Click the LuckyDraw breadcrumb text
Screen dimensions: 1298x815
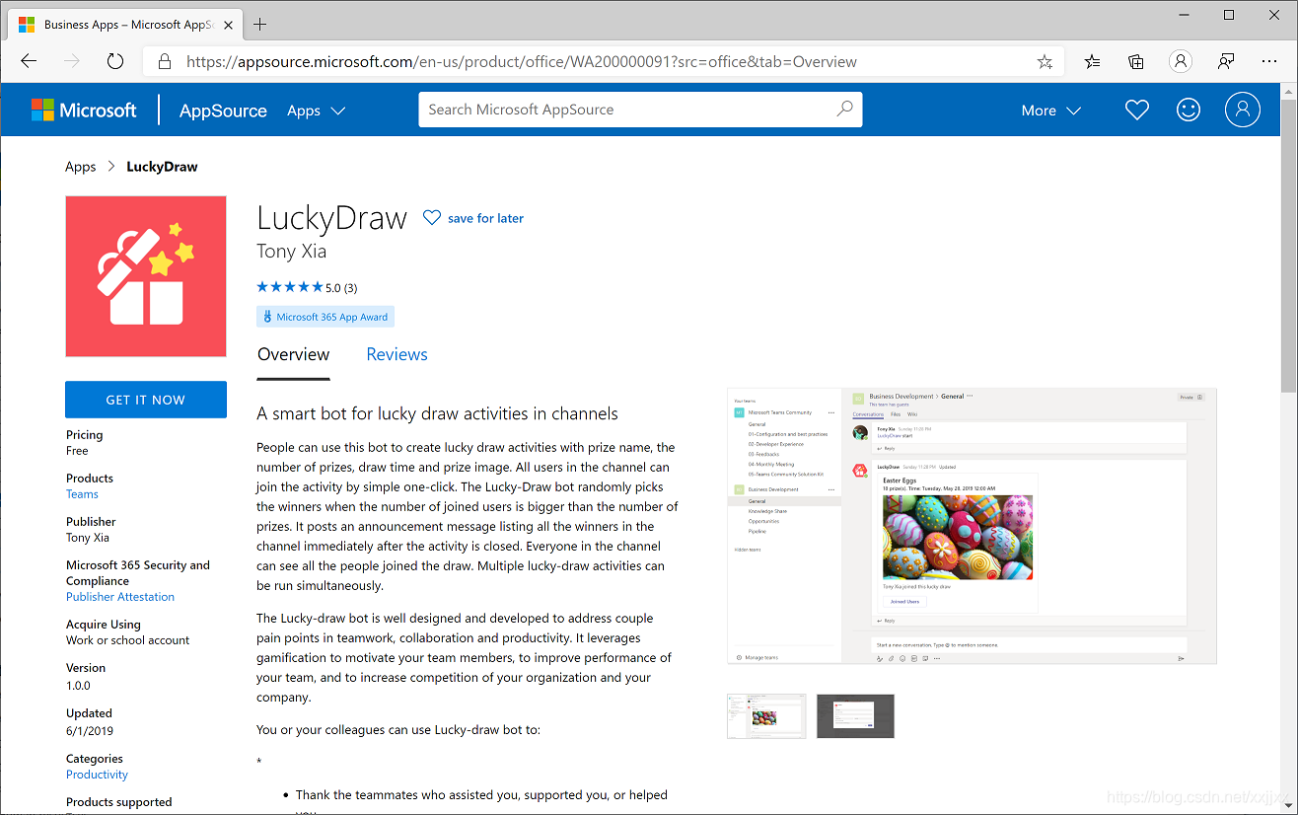162,167
